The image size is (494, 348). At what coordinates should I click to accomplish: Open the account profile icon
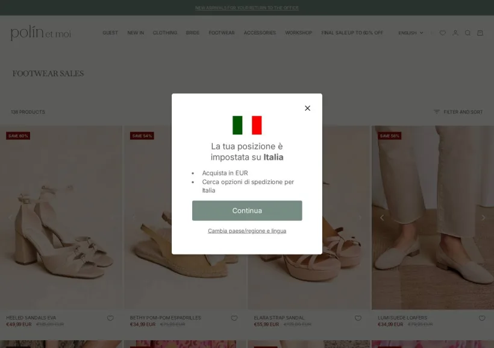(455, 33)
